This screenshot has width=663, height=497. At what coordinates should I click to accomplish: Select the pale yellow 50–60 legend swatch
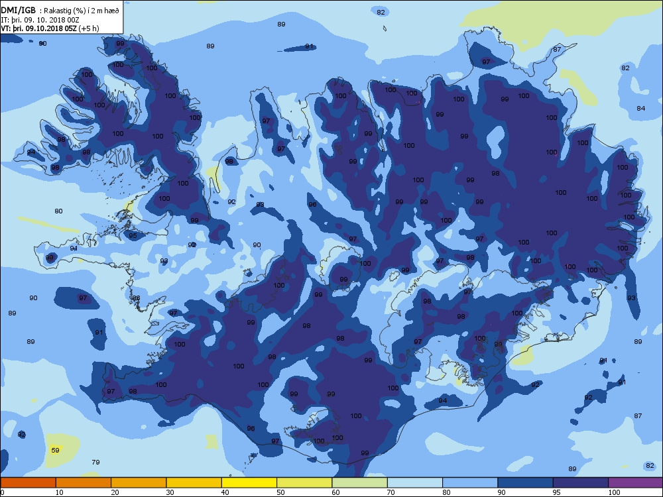(x=304, y=482)
